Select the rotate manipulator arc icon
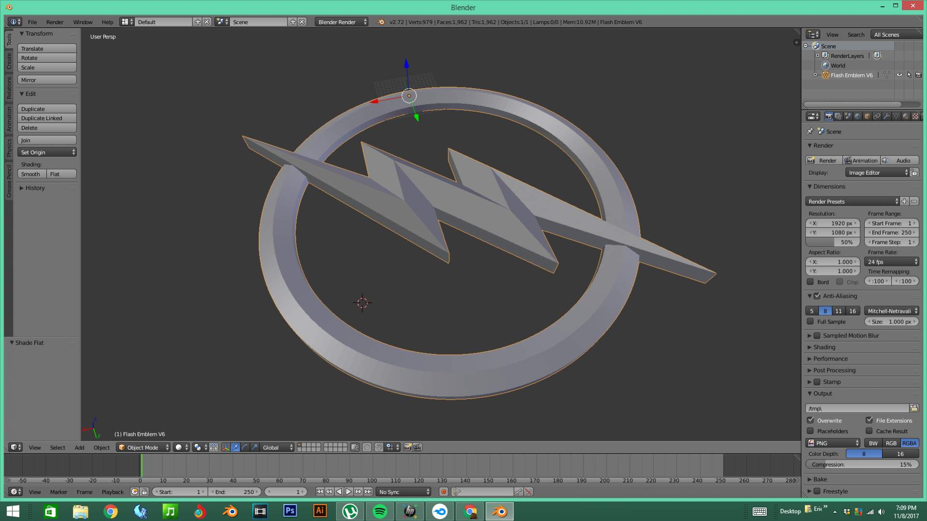 (245, 448)
